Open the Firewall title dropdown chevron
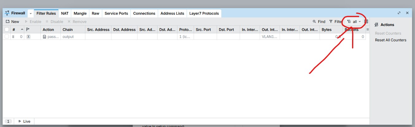This screenshot has height=127, width=415. 31,13
